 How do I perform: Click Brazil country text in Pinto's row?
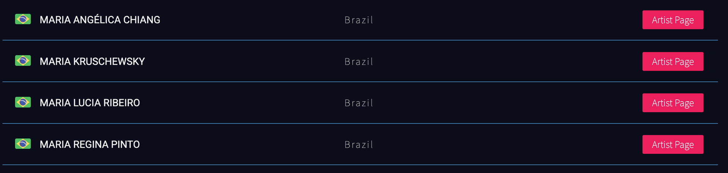[359, 145]
